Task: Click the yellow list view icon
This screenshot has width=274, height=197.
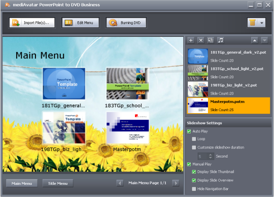Action: pyautogui.click(x=252, y=23)
